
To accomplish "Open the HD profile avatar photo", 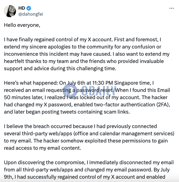I will point(10,11).
